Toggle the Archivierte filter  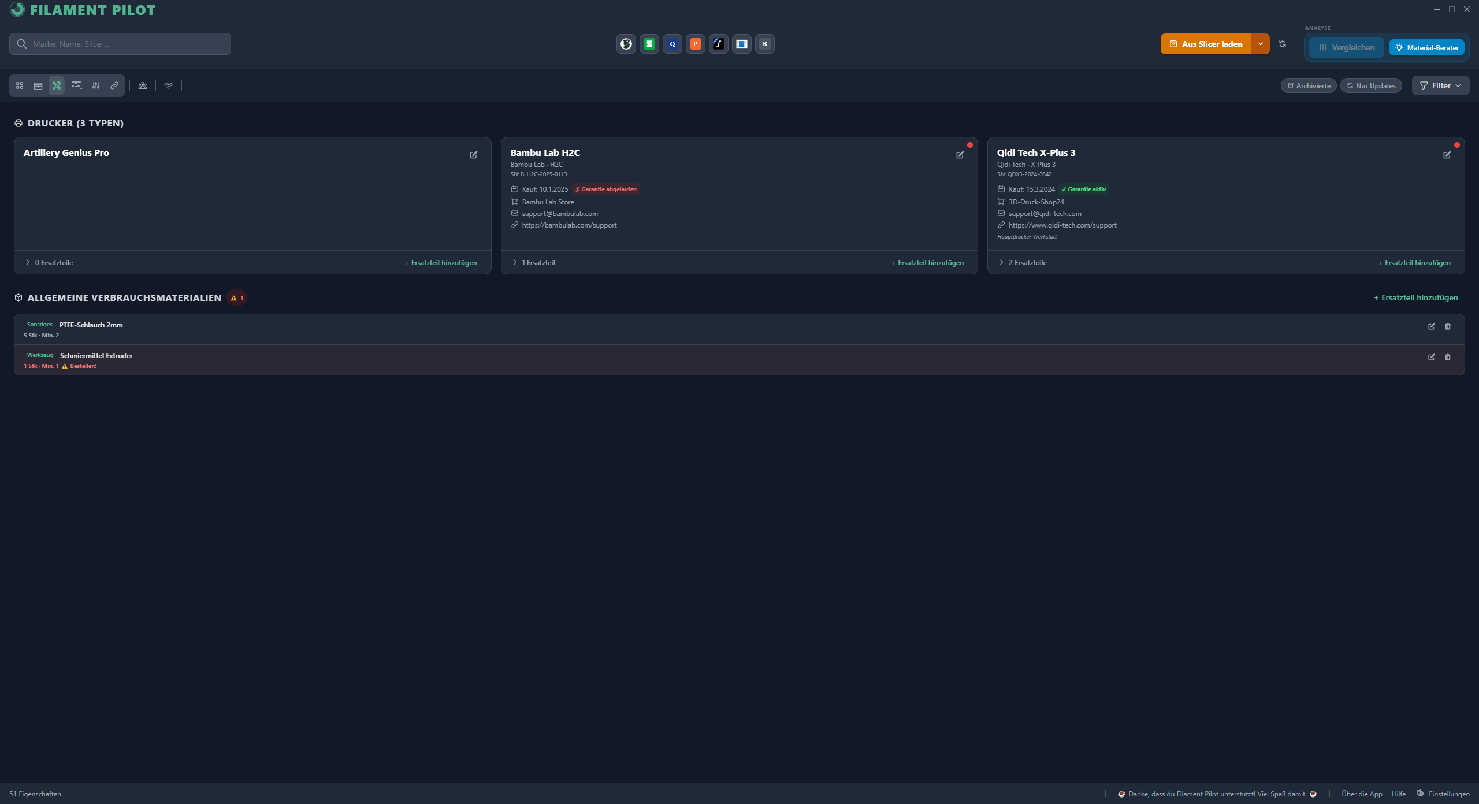pyautogui.click(x=1309, y=86)
